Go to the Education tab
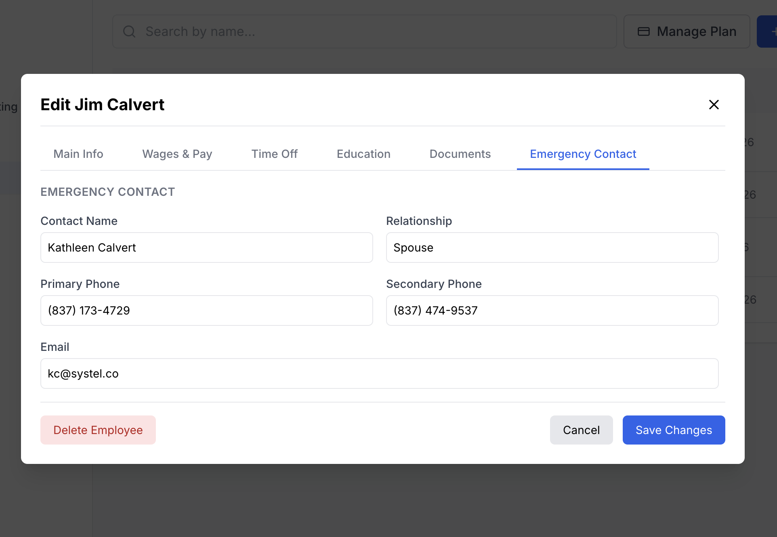 click(x=363, y=154)
